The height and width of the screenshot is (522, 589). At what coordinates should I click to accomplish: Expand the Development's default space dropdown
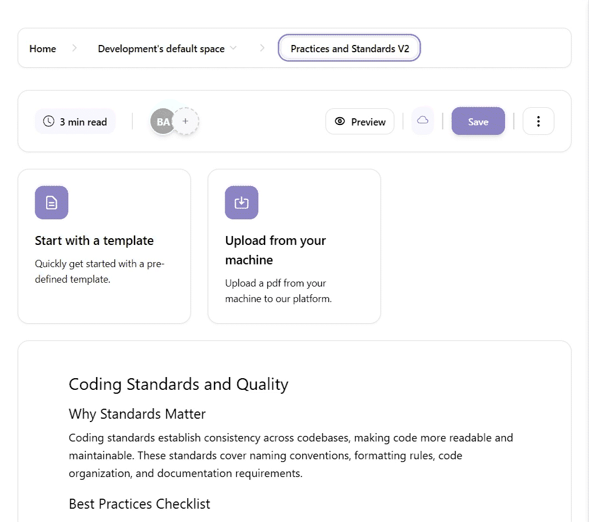click(233, 48)
